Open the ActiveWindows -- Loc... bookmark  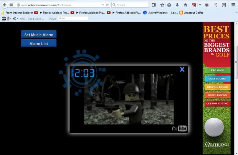(160, 13)
